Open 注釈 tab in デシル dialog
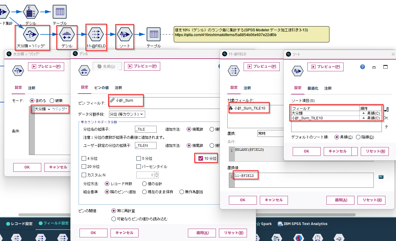 coord(118,88)
